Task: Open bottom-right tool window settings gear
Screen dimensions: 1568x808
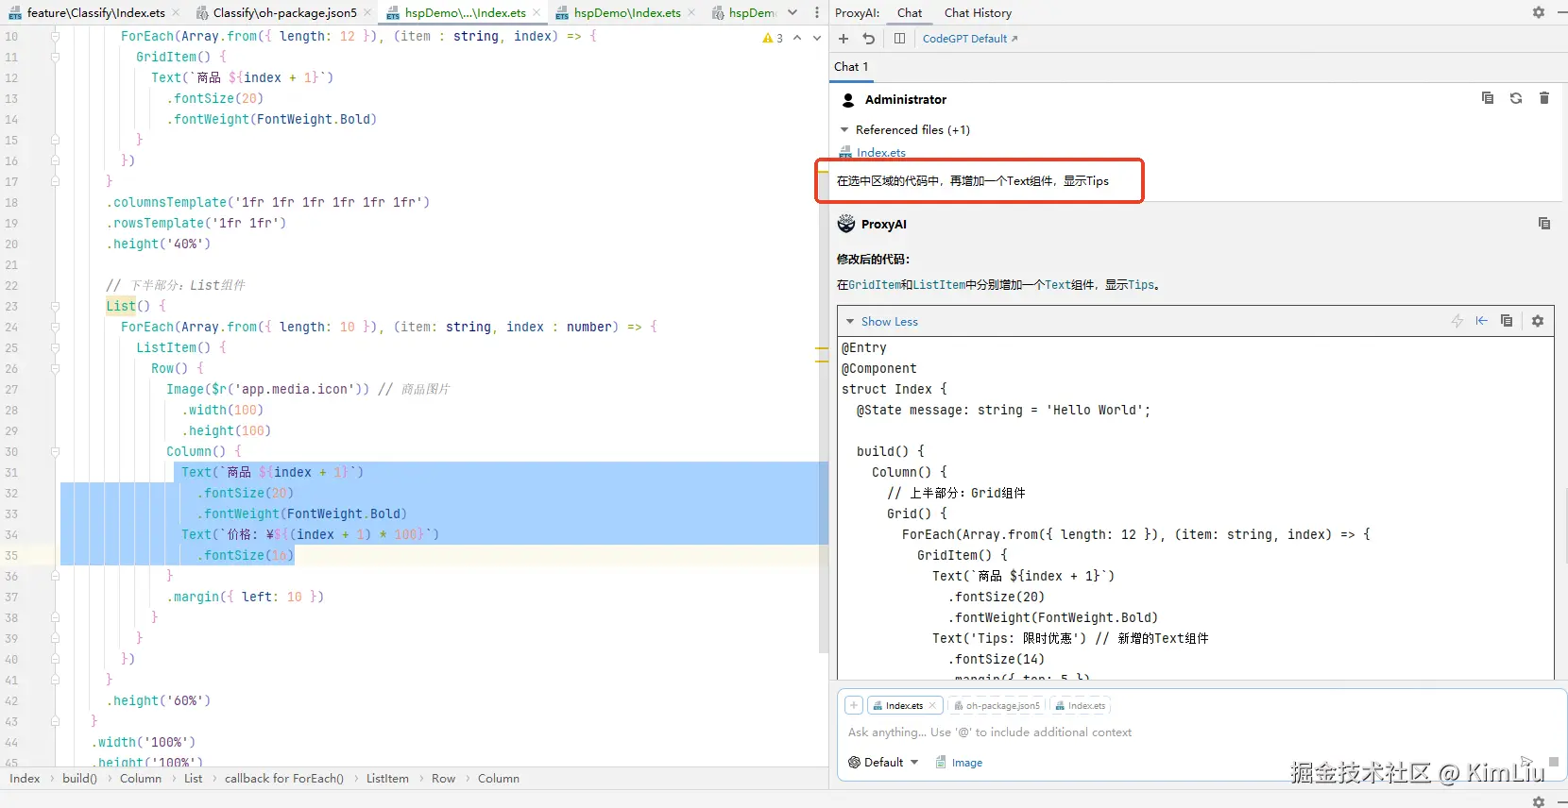Action: pos(1539,801)
